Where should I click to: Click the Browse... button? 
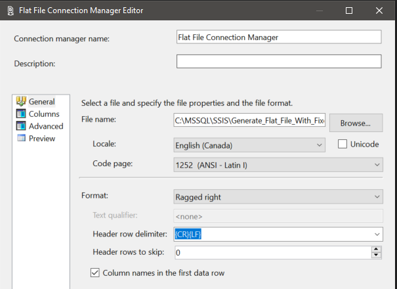pos(355,122)
